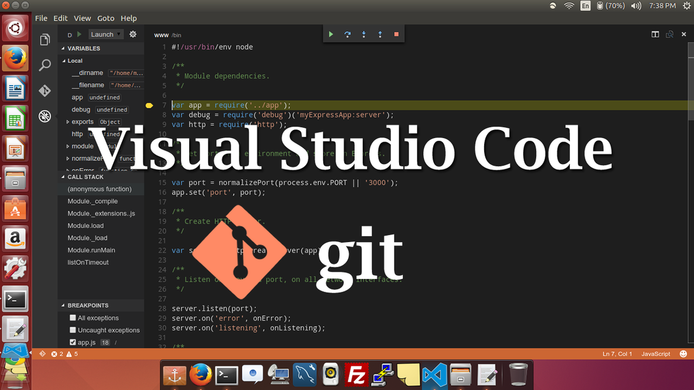Split the editor using the split icon
This screenshot has width=694, height=390.
655,35
